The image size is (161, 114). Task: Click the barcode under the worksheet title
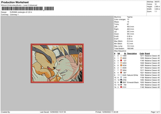click(x=28, y=9)
